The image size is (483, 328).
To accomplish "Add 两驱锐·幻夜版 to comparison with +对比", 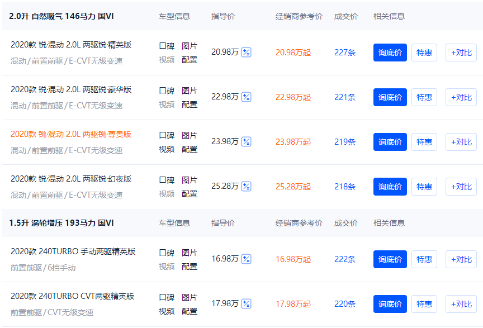I will tap(461, 187).
